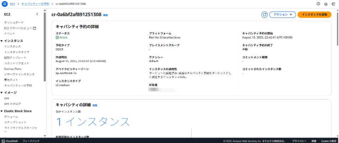Click the Red Hat Enterprise Linux platform value

(165, 37)
